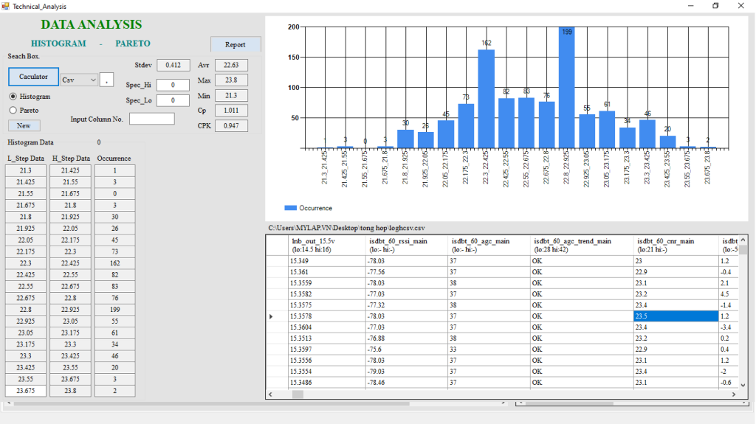Click the Stdev value box 0.412

point(173,65)
